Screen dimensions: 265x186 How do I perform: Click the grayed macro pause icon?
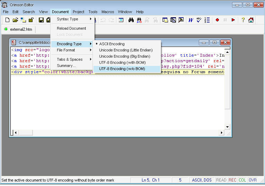pyautogui.click(x=225, y=20)
